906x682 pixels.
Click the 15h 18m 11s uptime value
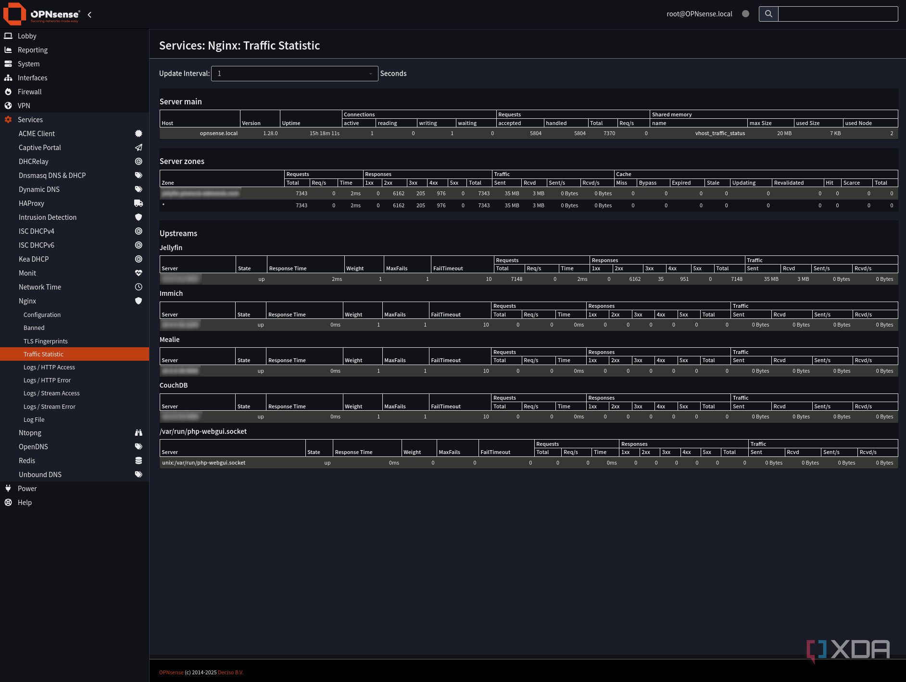tap(325, 133)
